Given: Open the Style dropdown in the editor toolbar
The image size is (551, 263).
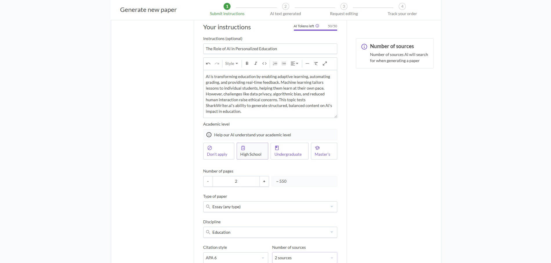Looking at the screenshot, I should coord(231,63).
